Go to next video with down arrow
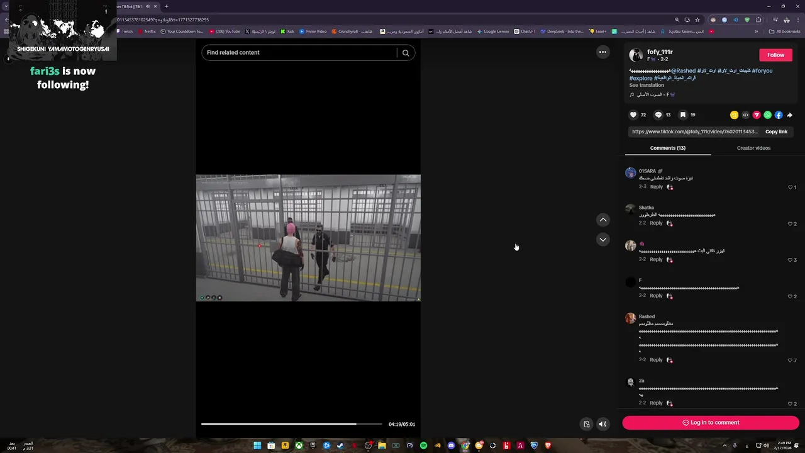Screen dimensions: 805x453 pyautogui.click(x=603, y=240)
